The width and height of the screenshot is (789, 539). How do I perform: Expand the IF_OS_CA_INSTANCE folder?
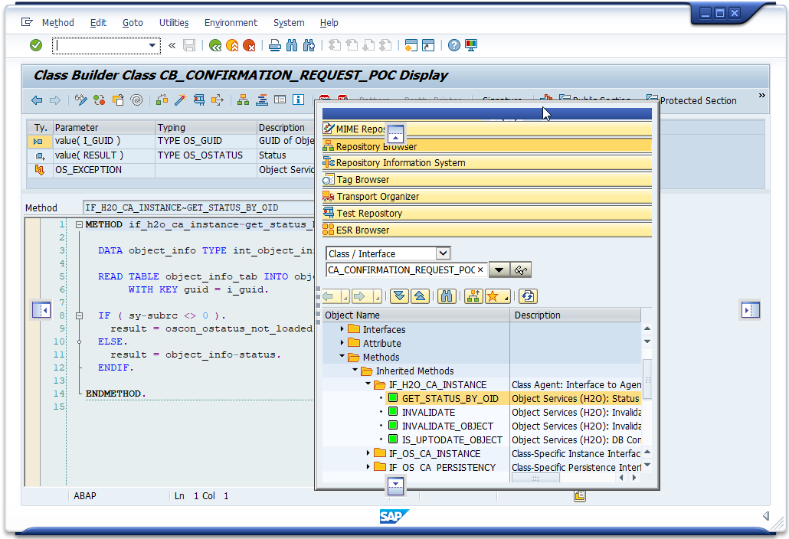tap(368, 453)
